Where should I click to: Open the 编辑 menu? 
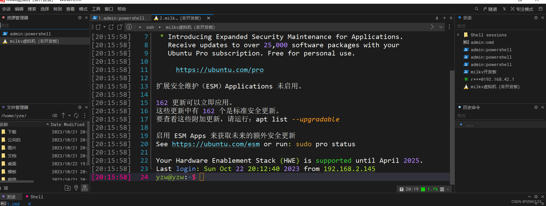(19, 9)
